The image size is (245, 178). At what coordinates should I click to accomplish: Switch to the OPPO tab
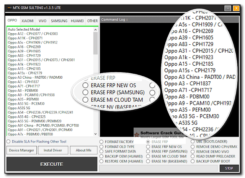(x=12, y=20)
